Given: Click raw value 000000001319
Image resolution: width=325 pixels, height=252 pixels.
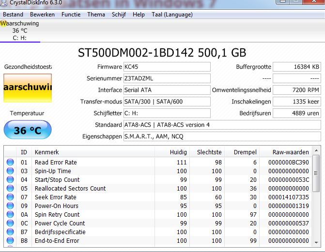Looking at the screenshot, I should pos(289,206).
